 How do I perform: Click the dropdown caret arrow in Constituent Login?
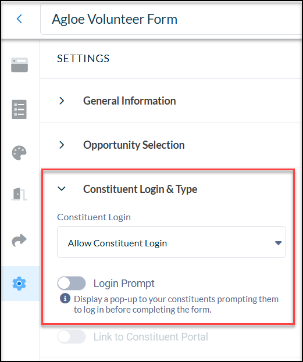click(278, 243)
